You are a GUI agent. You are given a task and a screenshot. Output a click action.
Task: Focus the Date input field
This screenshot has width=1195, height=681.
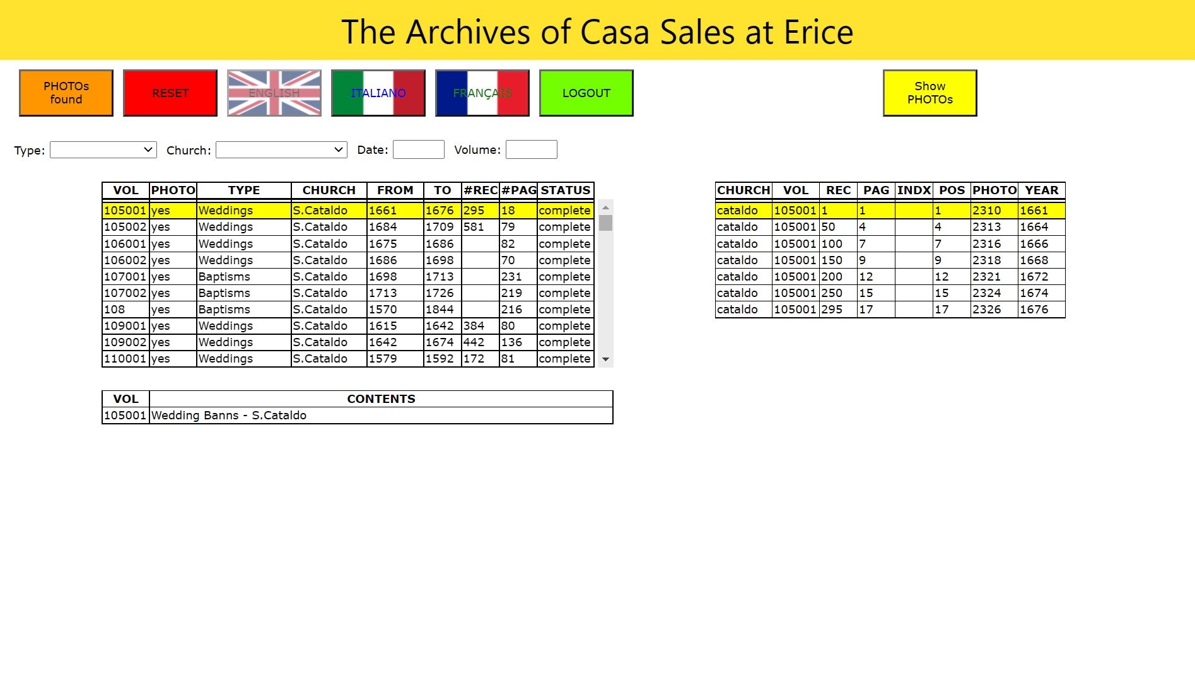(x=419, y=149)
